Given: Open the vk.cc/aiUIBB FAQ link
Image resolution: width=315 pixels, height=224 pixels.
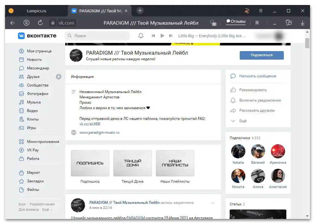Looking at the screenshot, I should (90, 124).
